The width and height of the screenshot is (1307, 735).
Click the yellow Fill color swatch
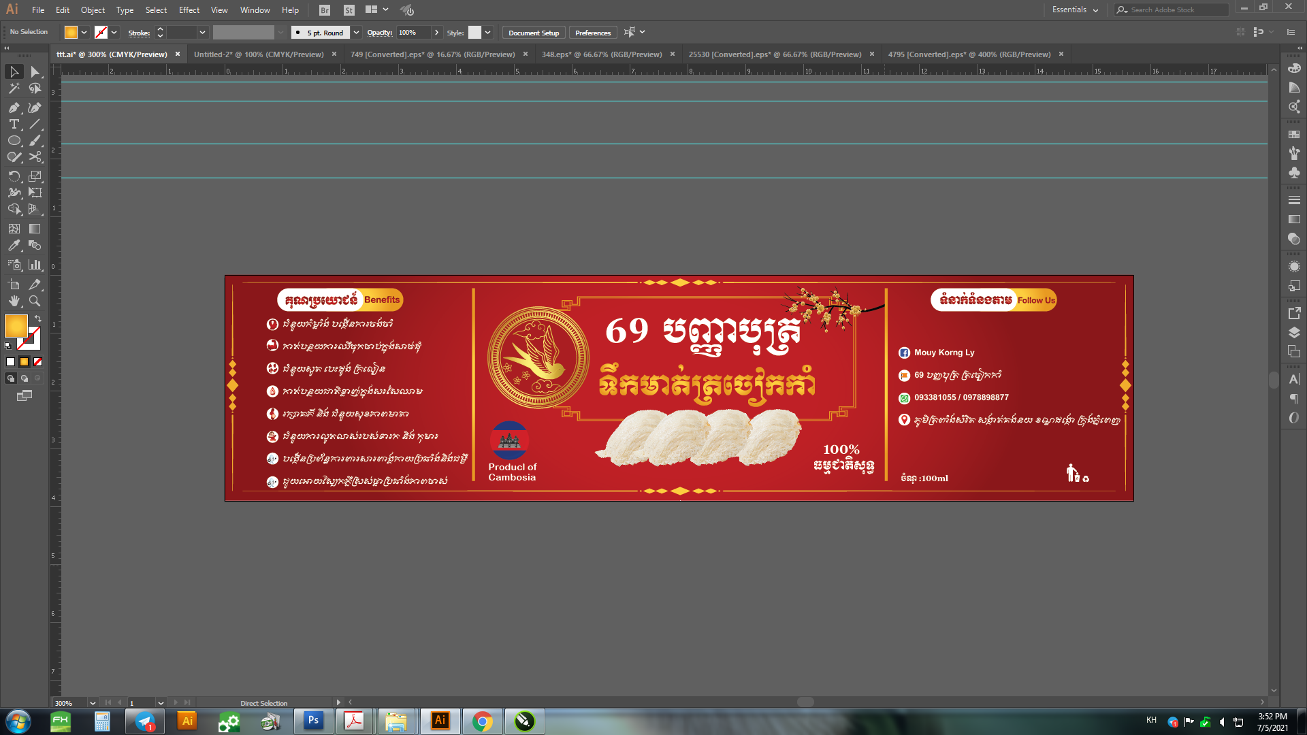(16, 326)
